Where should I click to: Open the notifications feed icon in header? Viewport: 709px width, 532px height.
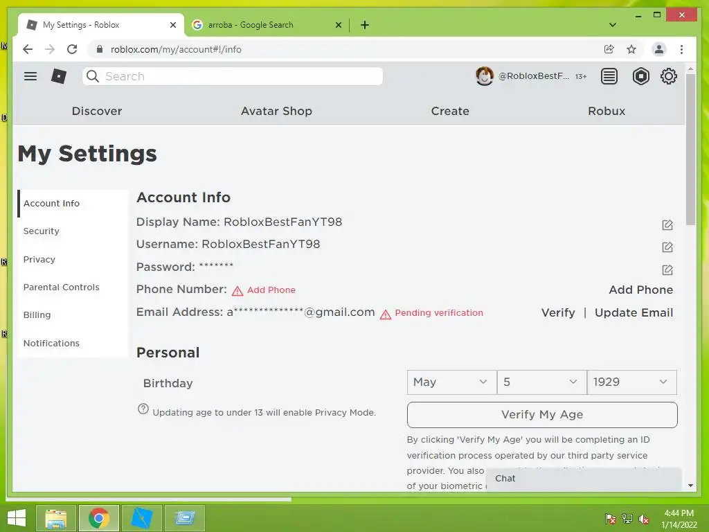[x=609, y=76]
